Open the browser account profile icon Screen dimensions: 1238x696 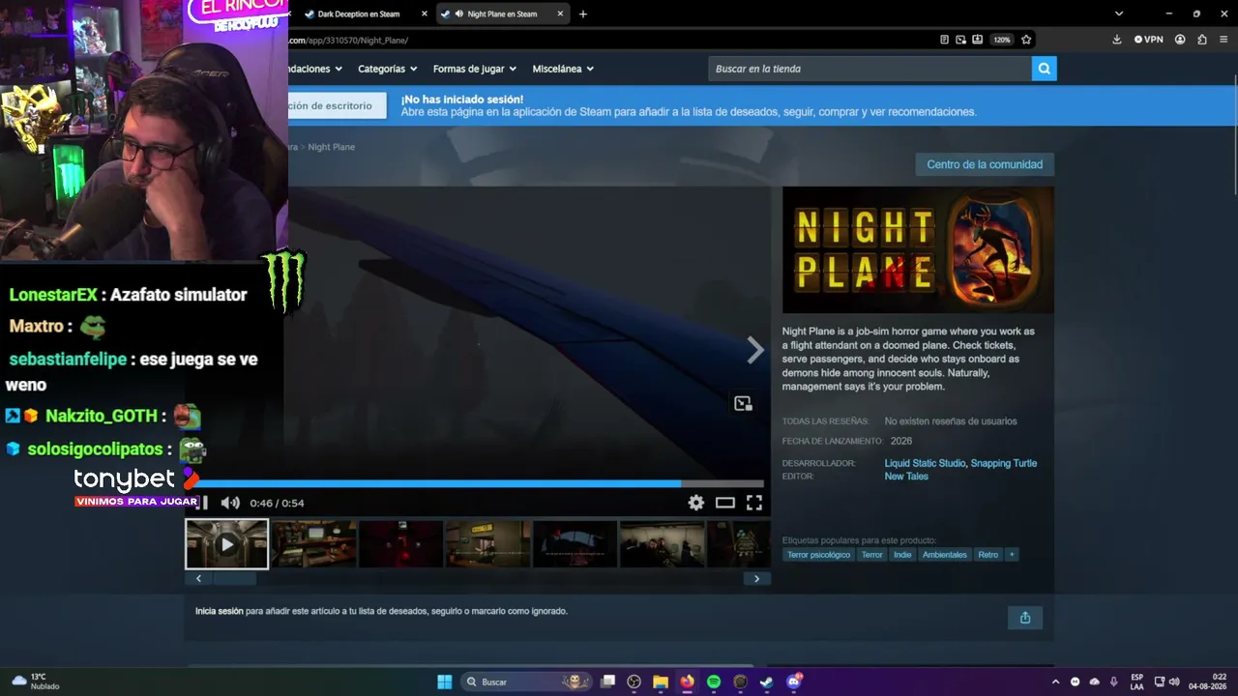click(1180, 40)
